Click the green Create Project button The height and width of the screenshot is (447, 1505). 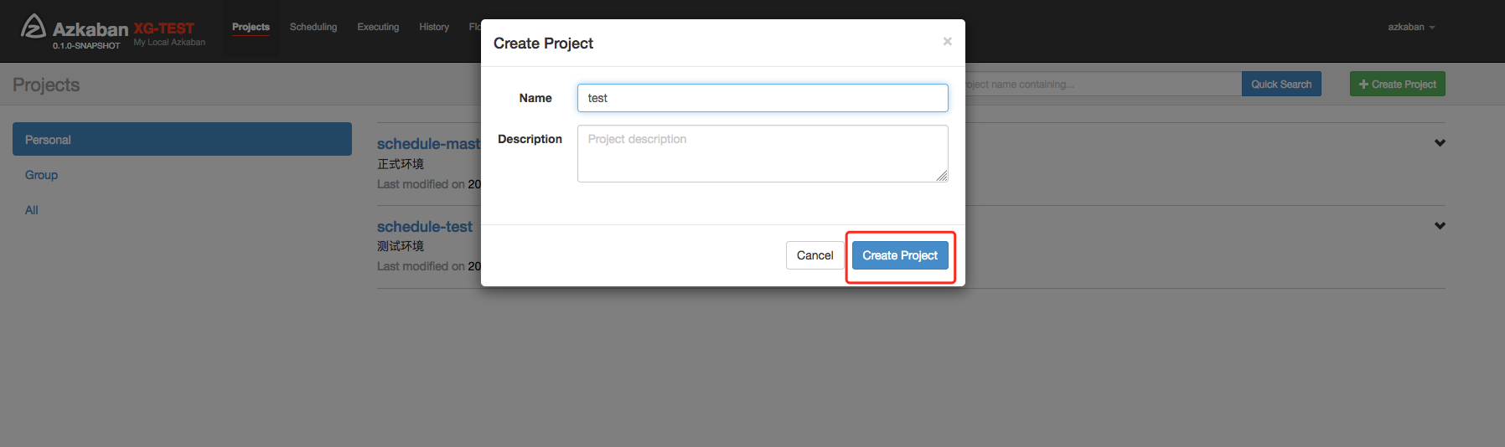point(1397,85)
